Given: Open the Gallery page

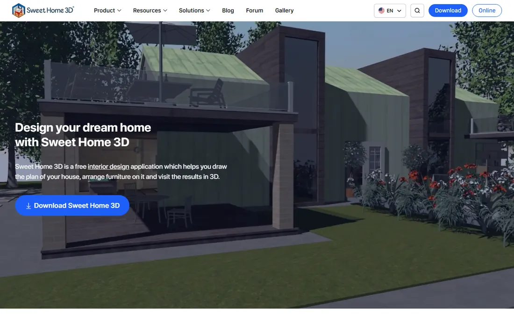Looking at the screenshot, I should pos(284,10).
